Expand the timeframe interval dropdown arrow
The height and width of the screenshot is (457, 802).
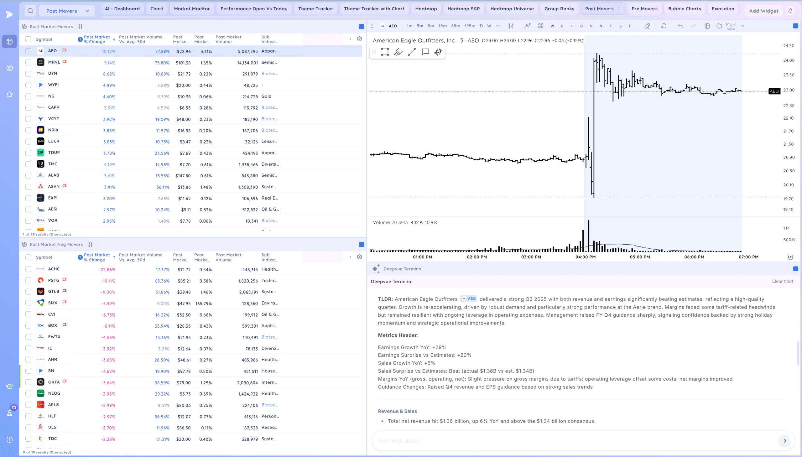[498, 26]
